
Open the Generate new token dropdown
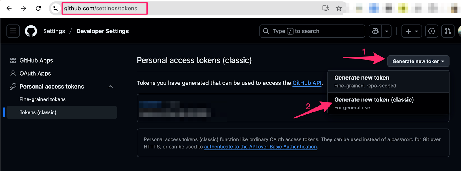point(418,61)
